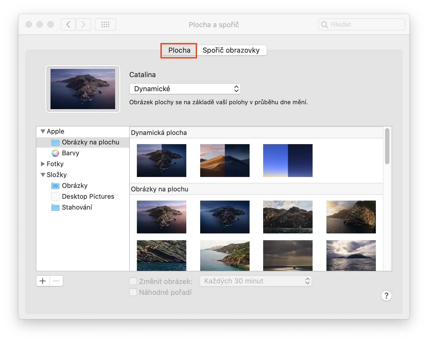Collapse the Apple tree section
The height and width of the screenshot is (342, 428).
pos(43,131)
